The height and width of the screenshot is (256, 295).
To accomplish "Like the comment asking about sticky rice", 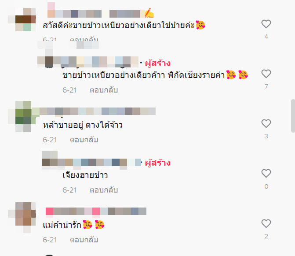I will click(266, 24).
